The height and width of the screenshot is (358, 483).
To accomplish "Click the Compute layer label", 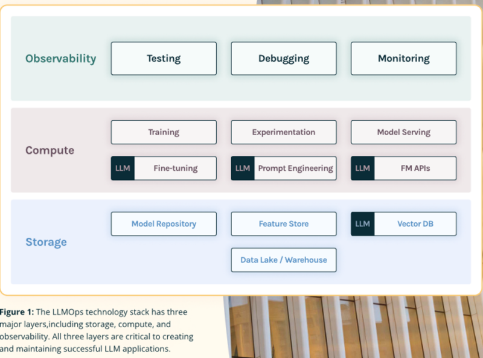I will (x=50, y=150).
